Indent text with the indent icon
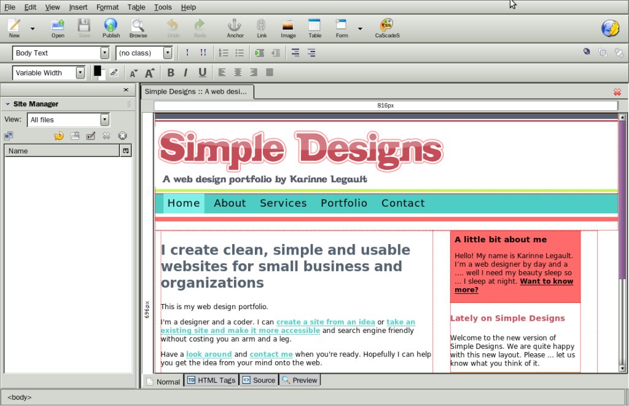Image resolution: width=629 pixels, height=406 pixels. pos(260,53)
